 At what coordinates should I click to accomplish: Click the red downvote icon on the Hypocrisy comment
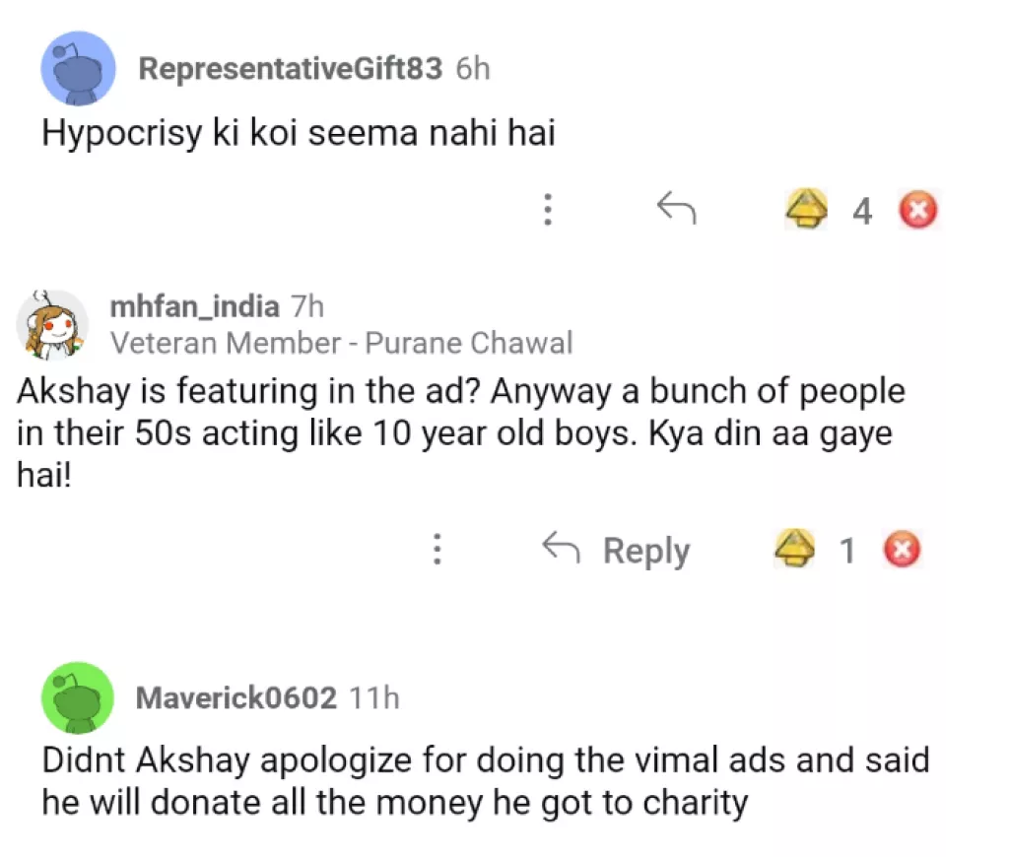[x=917, y=209]
